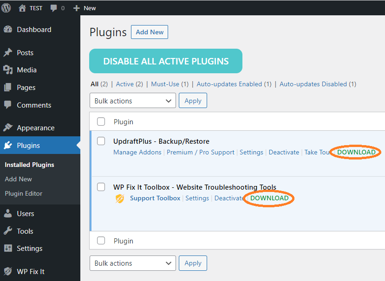385x281 pixels.
Task: Click DISABLE ALL ACTIVE PLUGINS button
Action: coord(166,61)
